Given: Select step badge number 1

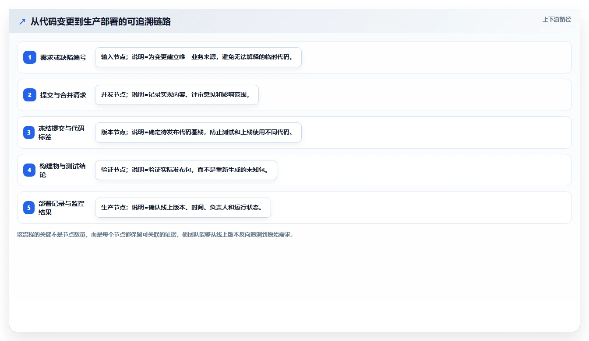Looking at the screenshot, I should (30, 57).
